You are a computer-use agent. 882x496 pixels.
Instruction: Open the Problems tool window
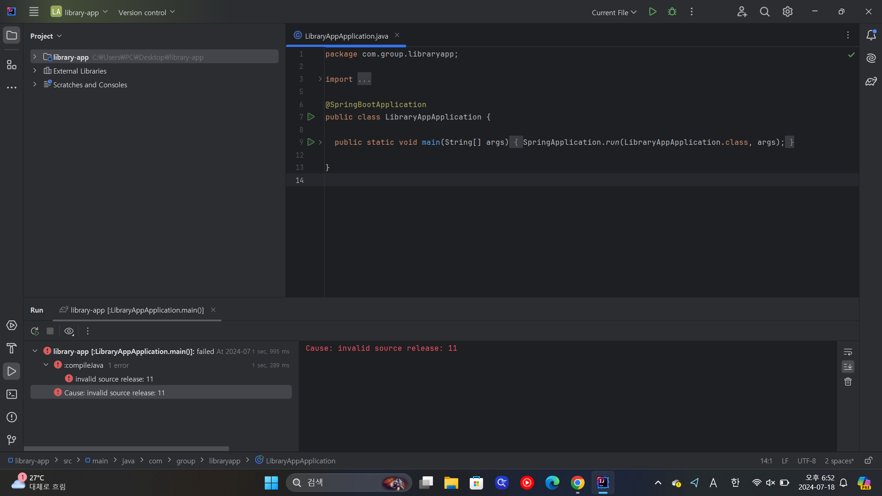pyautogui.click(x=11, y=417)
